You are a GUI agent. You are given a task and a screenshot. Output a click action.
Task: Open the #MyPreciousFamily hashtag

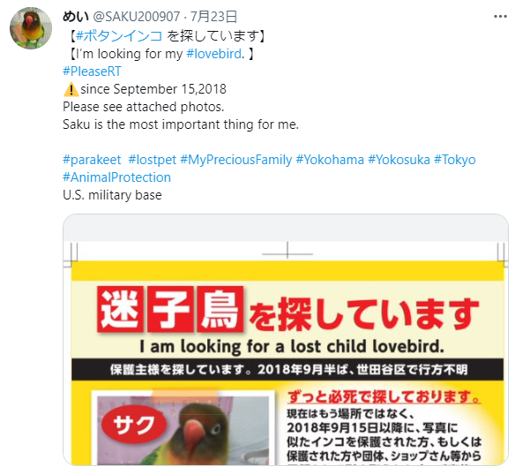point(236,160)
